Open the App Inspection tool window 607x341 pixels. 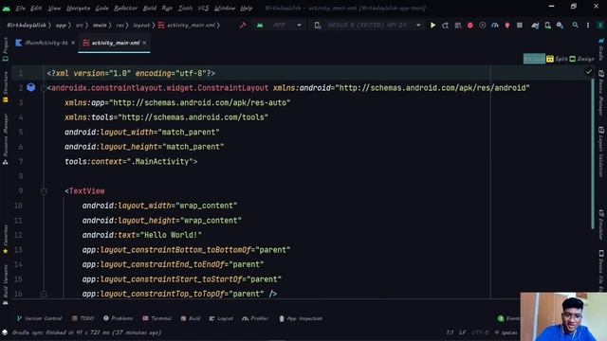[x=301, y=318]
